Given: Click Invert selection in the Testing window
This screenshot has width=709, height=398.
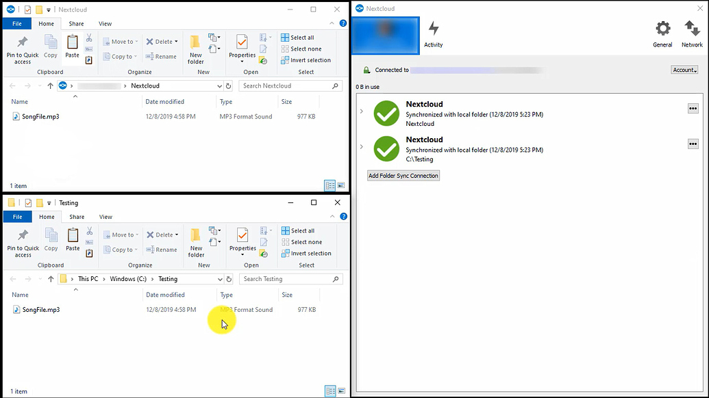Looking at the screenshot, I should tap(307, 253).
